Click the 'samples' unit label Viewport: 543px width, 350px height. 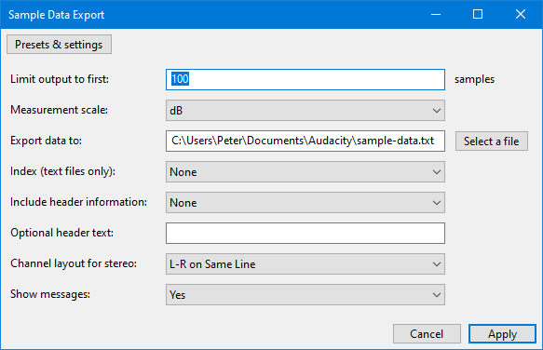[474, 79]
